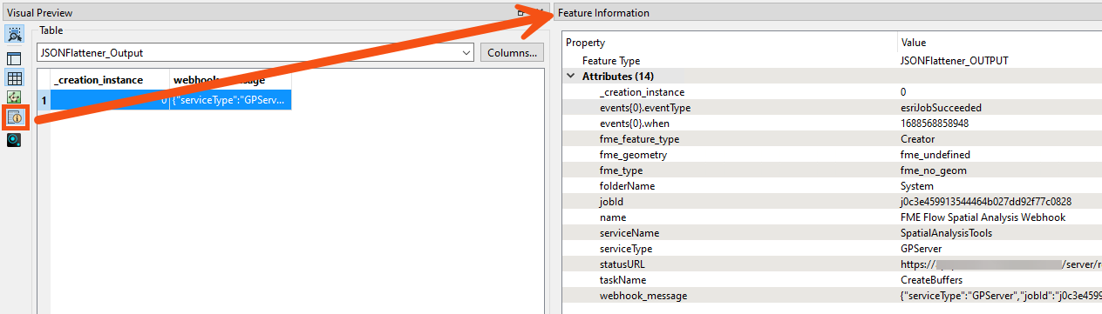Open the JSONFlattener_Output table dropdown
The image size is (1102, 314).
(255, 53)
